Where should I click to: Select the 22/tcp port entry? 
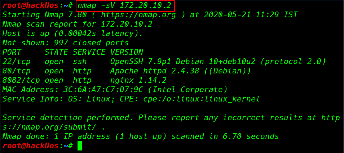click(17, 62)
